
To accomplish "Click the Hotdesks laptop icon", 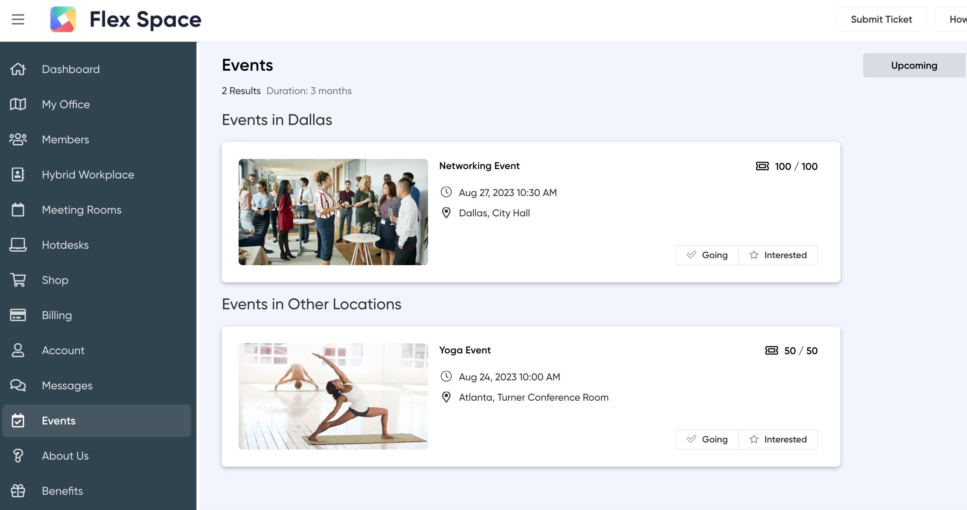I will [18, 245].
